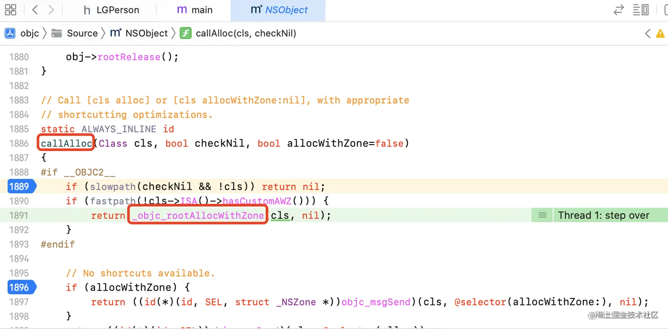
Task: Select the NSObject tab
Action: 278,10
